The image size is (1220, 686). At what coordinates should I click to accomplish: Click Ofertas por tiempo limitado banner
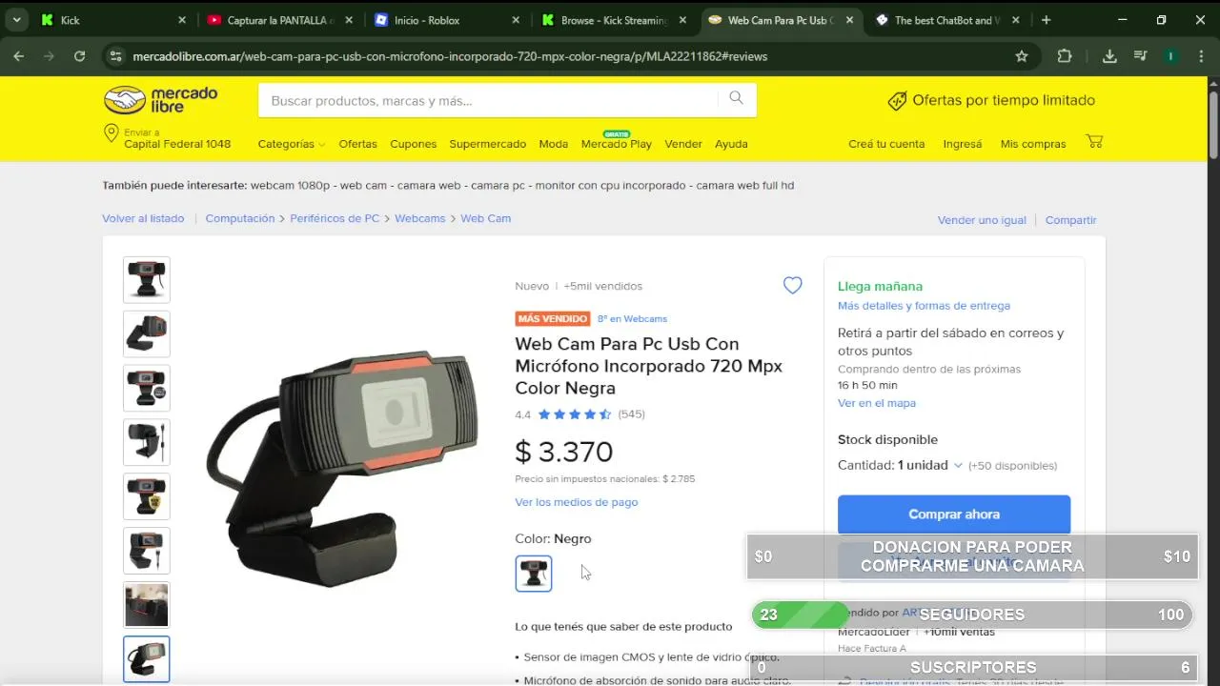pos(991,100)
